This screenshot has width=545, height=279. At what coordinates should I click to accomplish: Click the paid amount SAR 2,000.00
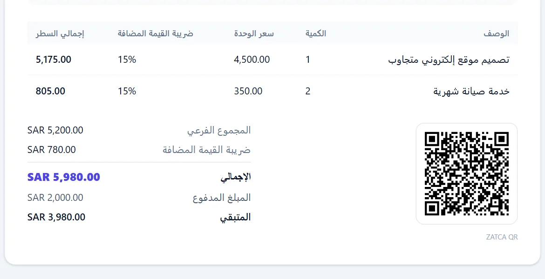coord(55,198)
